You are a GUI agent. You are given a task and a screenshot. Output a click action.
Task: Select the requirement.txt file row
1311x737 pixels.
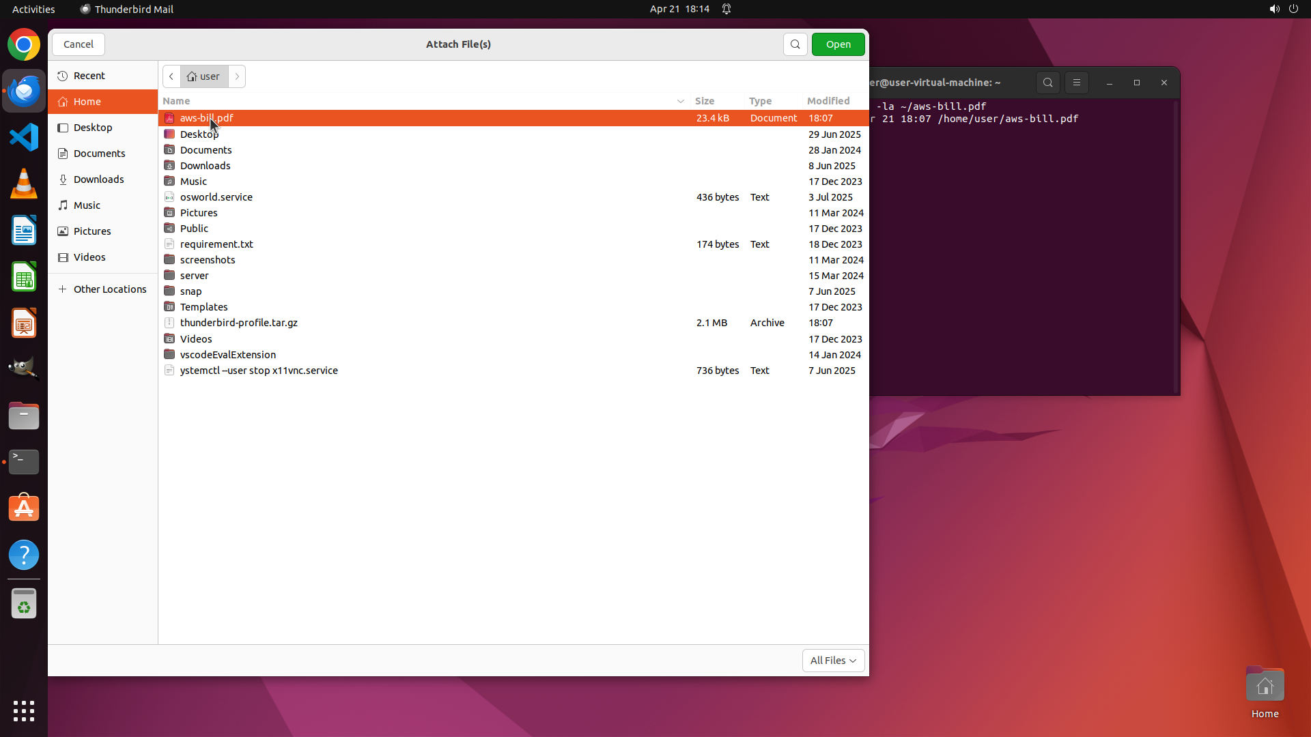pyautogui.click(x=216, y=244)
